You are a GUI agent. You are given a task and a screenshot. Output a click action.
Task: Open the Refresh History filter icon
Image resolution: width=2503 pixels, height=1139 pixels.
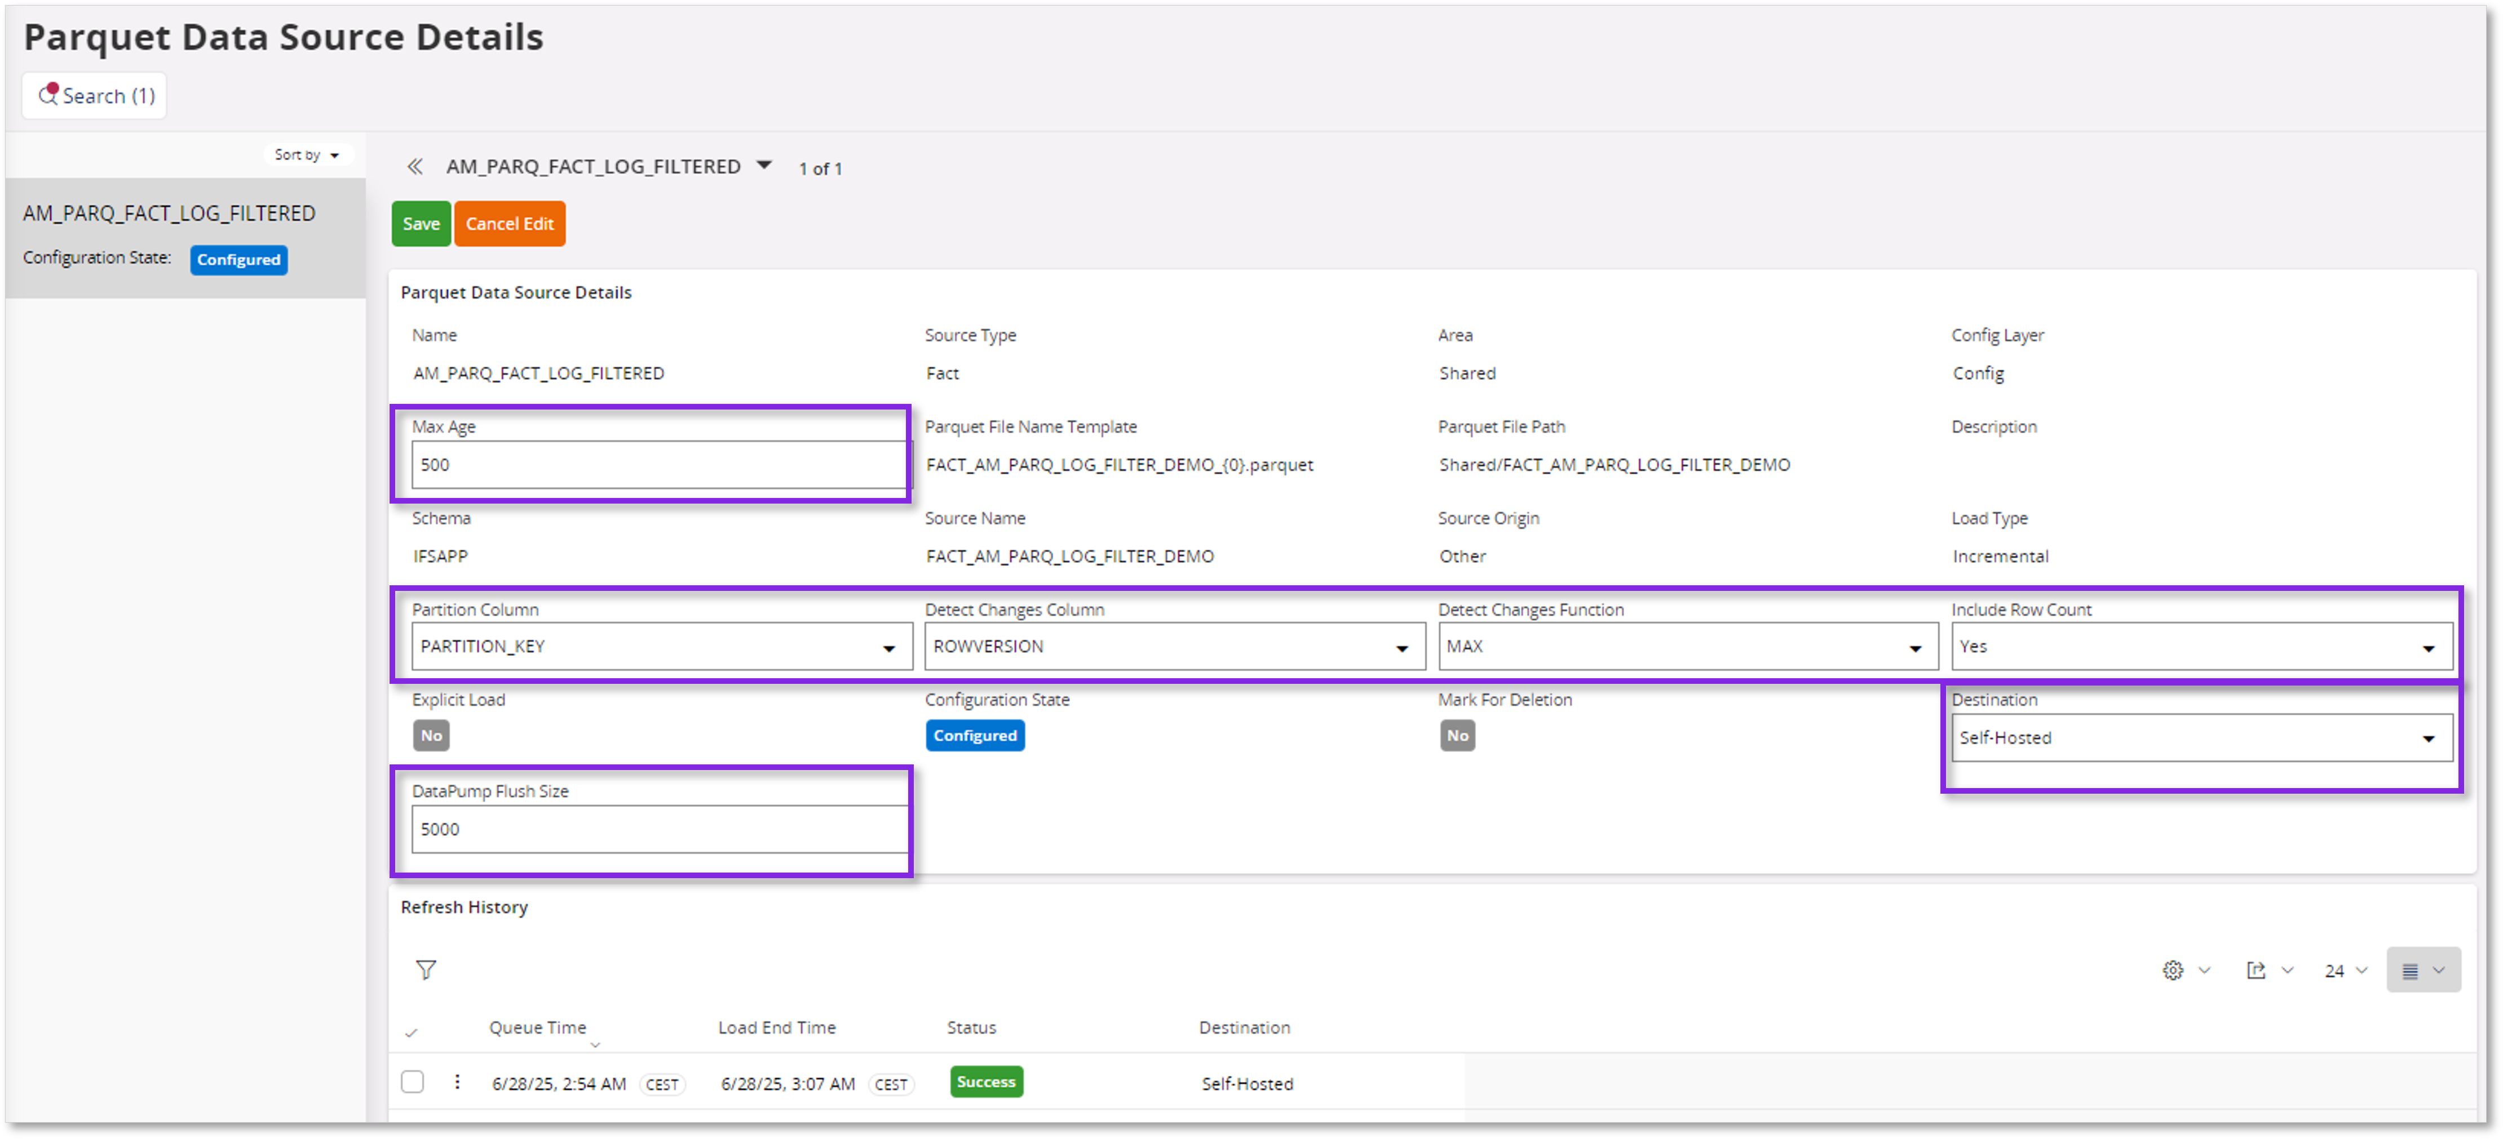coord(426,969)
